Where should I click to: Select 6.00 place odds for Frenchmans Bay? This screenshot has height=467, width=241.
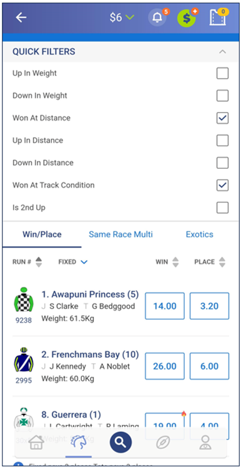click(x=209, y=366)
